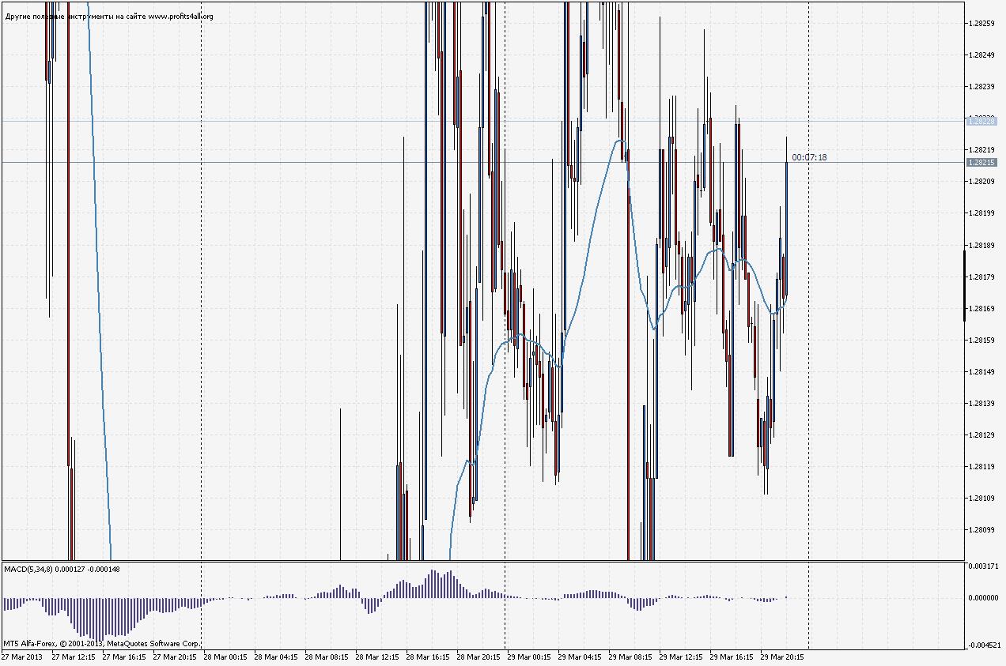Click the MACD scale value -0.004521

click(983, 645)
